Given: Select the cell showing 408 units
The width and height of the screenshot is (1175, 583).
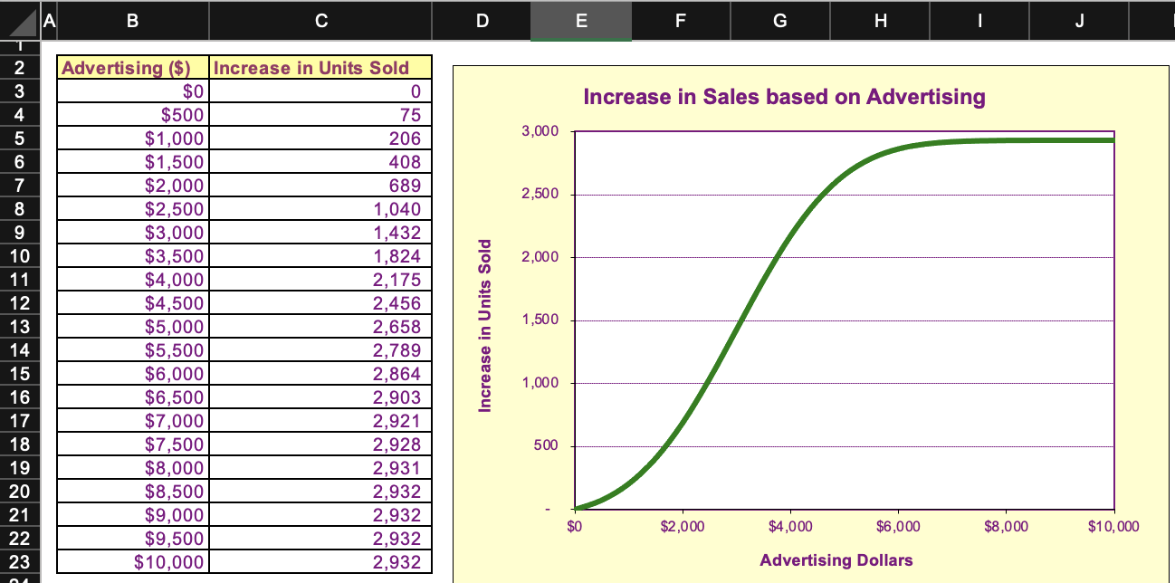Looking at the screenshot, I should [321, 162].
